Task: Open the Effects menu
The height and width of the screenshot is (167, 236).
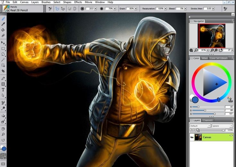Action: (x=78, y=2)
